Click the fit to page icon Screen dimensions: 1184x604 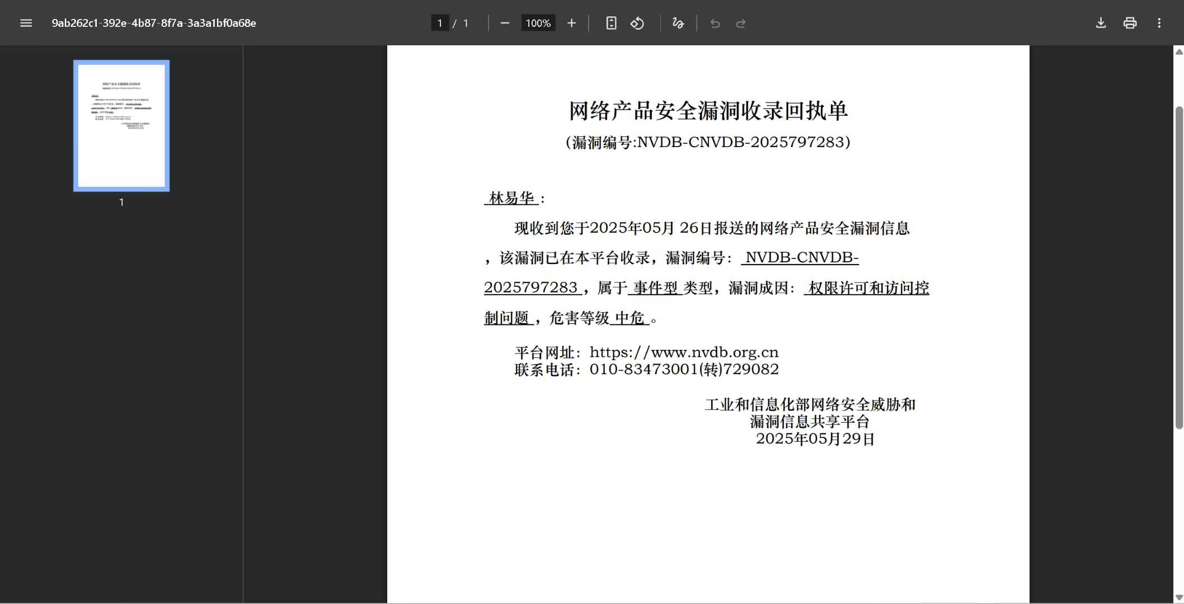click(x=611, y=23)
